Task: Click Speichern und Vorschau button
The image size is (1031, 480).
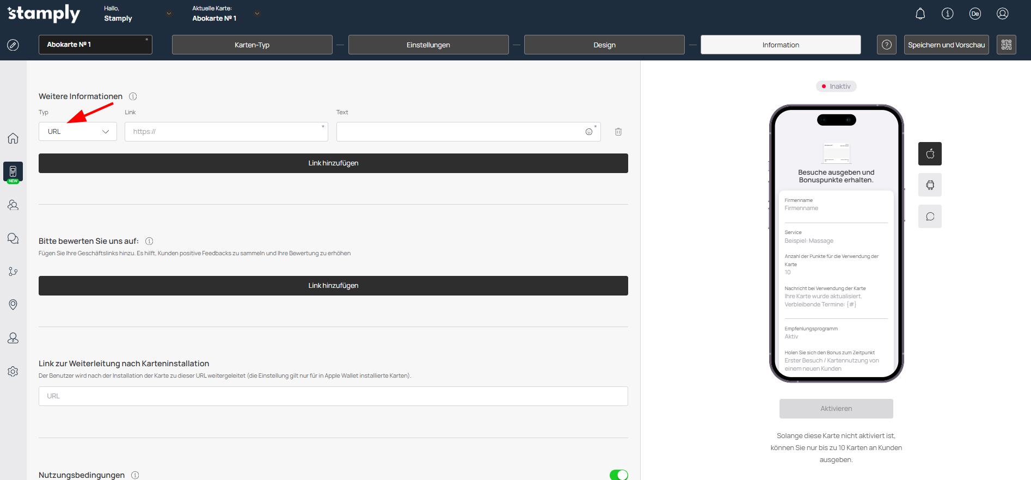Action: coord(946,45)
